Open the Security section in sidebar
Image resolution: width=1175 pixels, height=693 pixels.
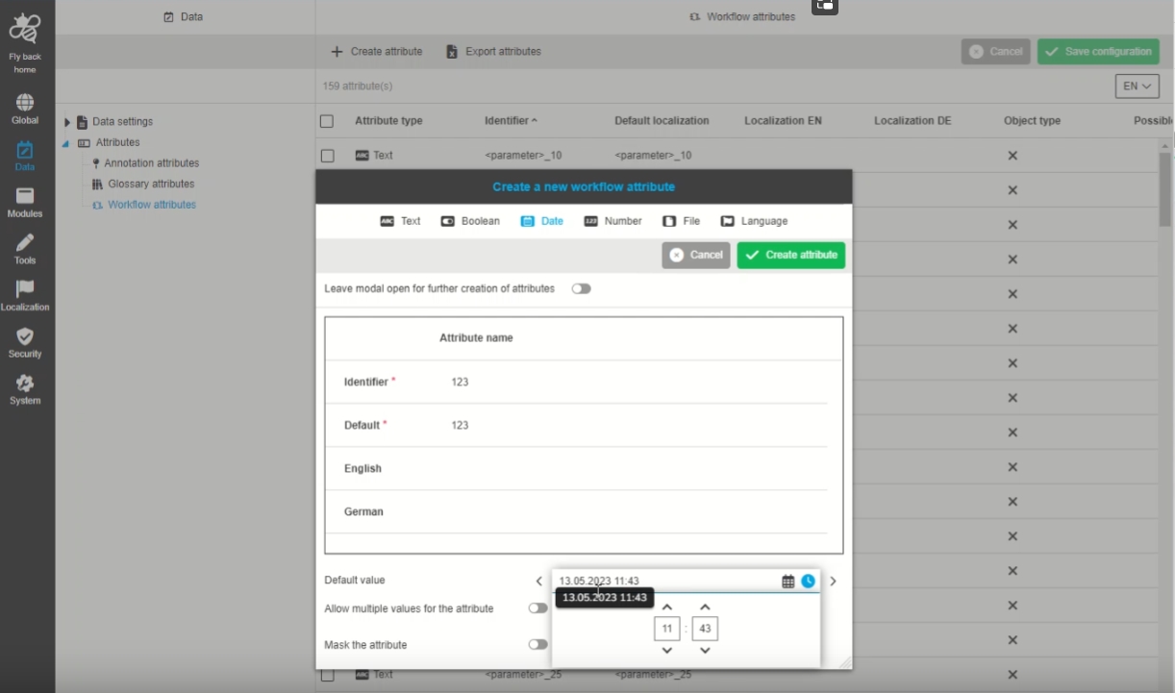(x=25, y=342)
